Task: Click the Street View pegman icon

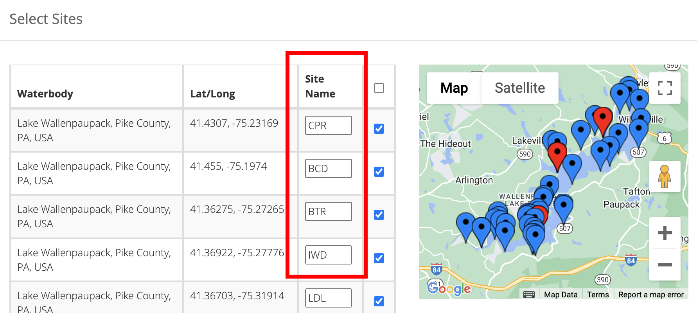Action: 665,176
